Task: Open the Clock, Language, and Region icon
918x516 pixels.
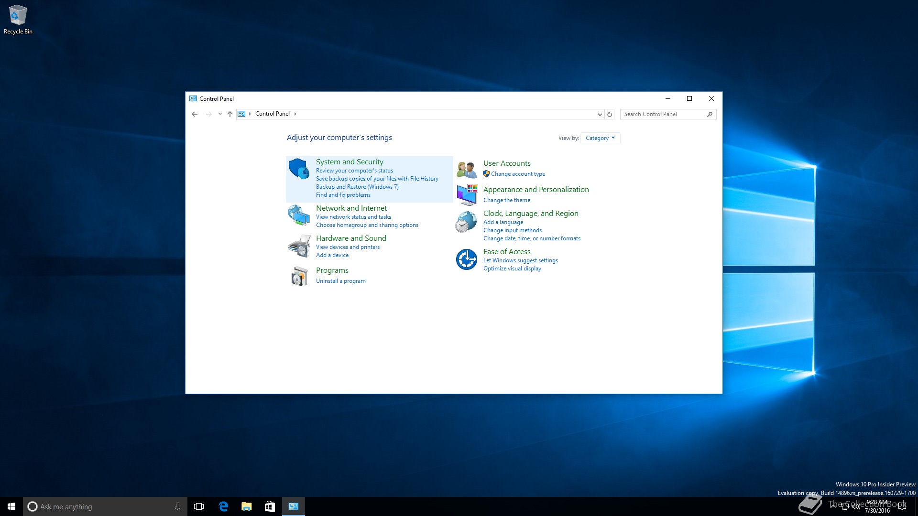Action: (466, 222)
